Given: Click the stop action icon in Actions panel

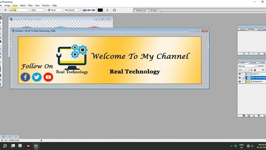Looking at the screenshot, I should (244, 54).
